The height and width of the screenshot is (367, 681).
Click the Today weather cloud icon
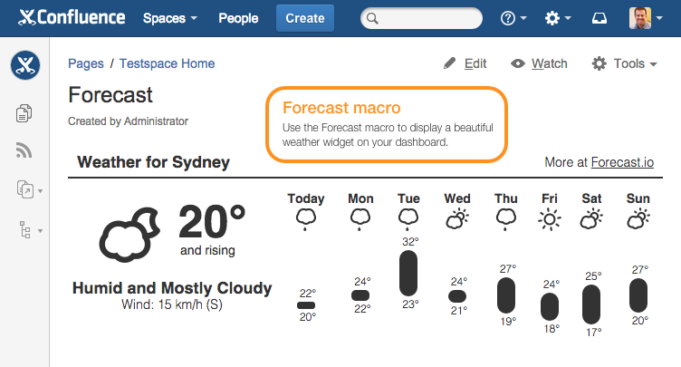pos(305,218)
